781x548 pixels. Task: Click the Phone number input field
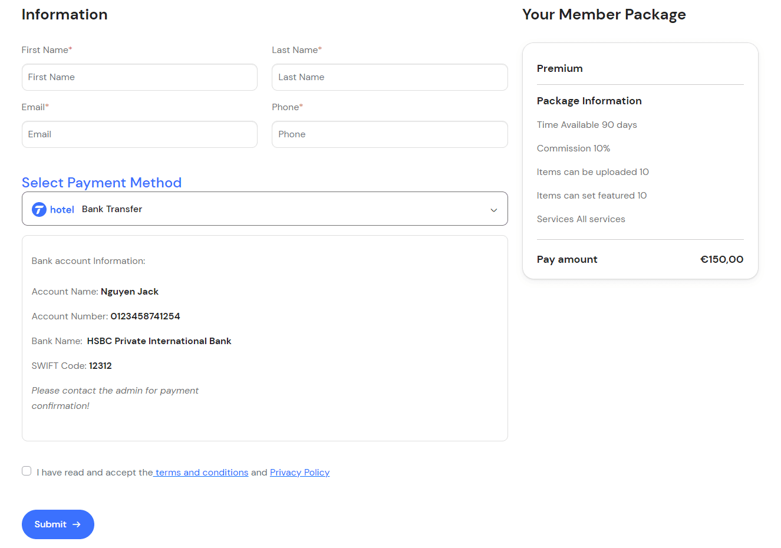(x=389, y=134)
